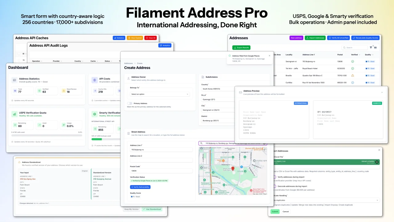The width and height of the screenshot is (394, 222).
Task: Click the Search field in Addresses table
Action: click(355, 47)
